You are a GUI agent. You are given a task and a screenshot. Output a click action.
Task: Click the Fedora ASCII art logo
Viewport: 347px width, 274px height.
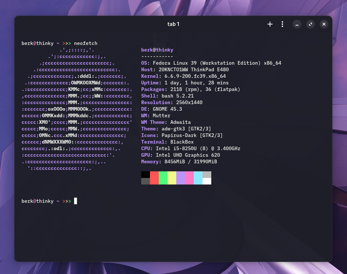point(77,109)
